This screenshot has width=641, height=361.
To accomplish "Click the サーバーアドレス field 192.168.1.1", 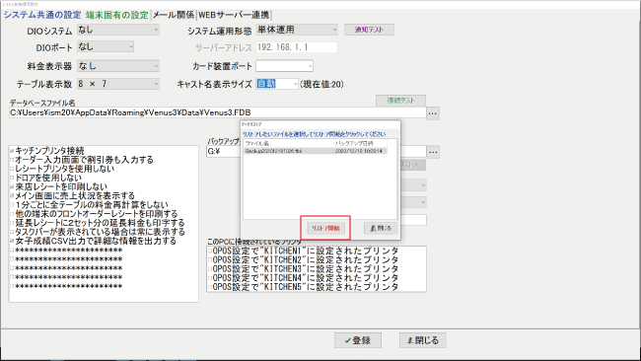I will 297,47.
